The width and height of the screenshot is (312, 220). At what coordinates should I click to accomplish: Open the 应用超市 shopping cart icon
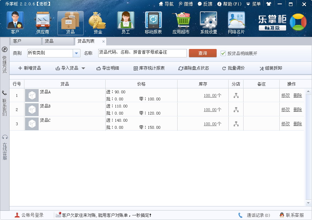tap(181, 23)
